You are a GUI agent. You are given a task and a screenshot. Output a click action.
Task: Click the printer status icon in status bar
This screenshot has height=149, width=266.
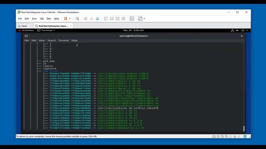pos(231,137)
